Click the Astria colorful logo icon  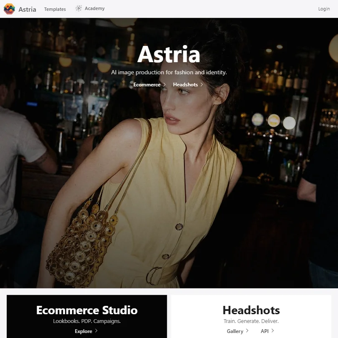9,9
